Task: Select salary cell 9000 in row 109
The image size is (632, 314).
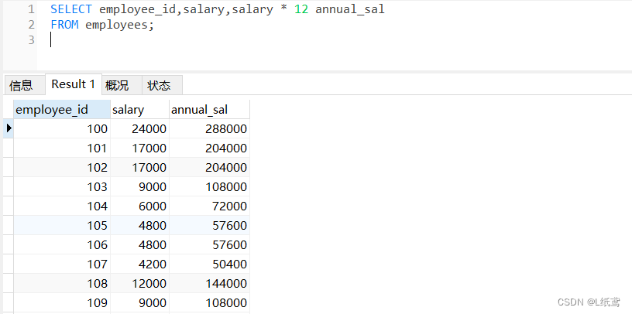Action: click(139, 302)
